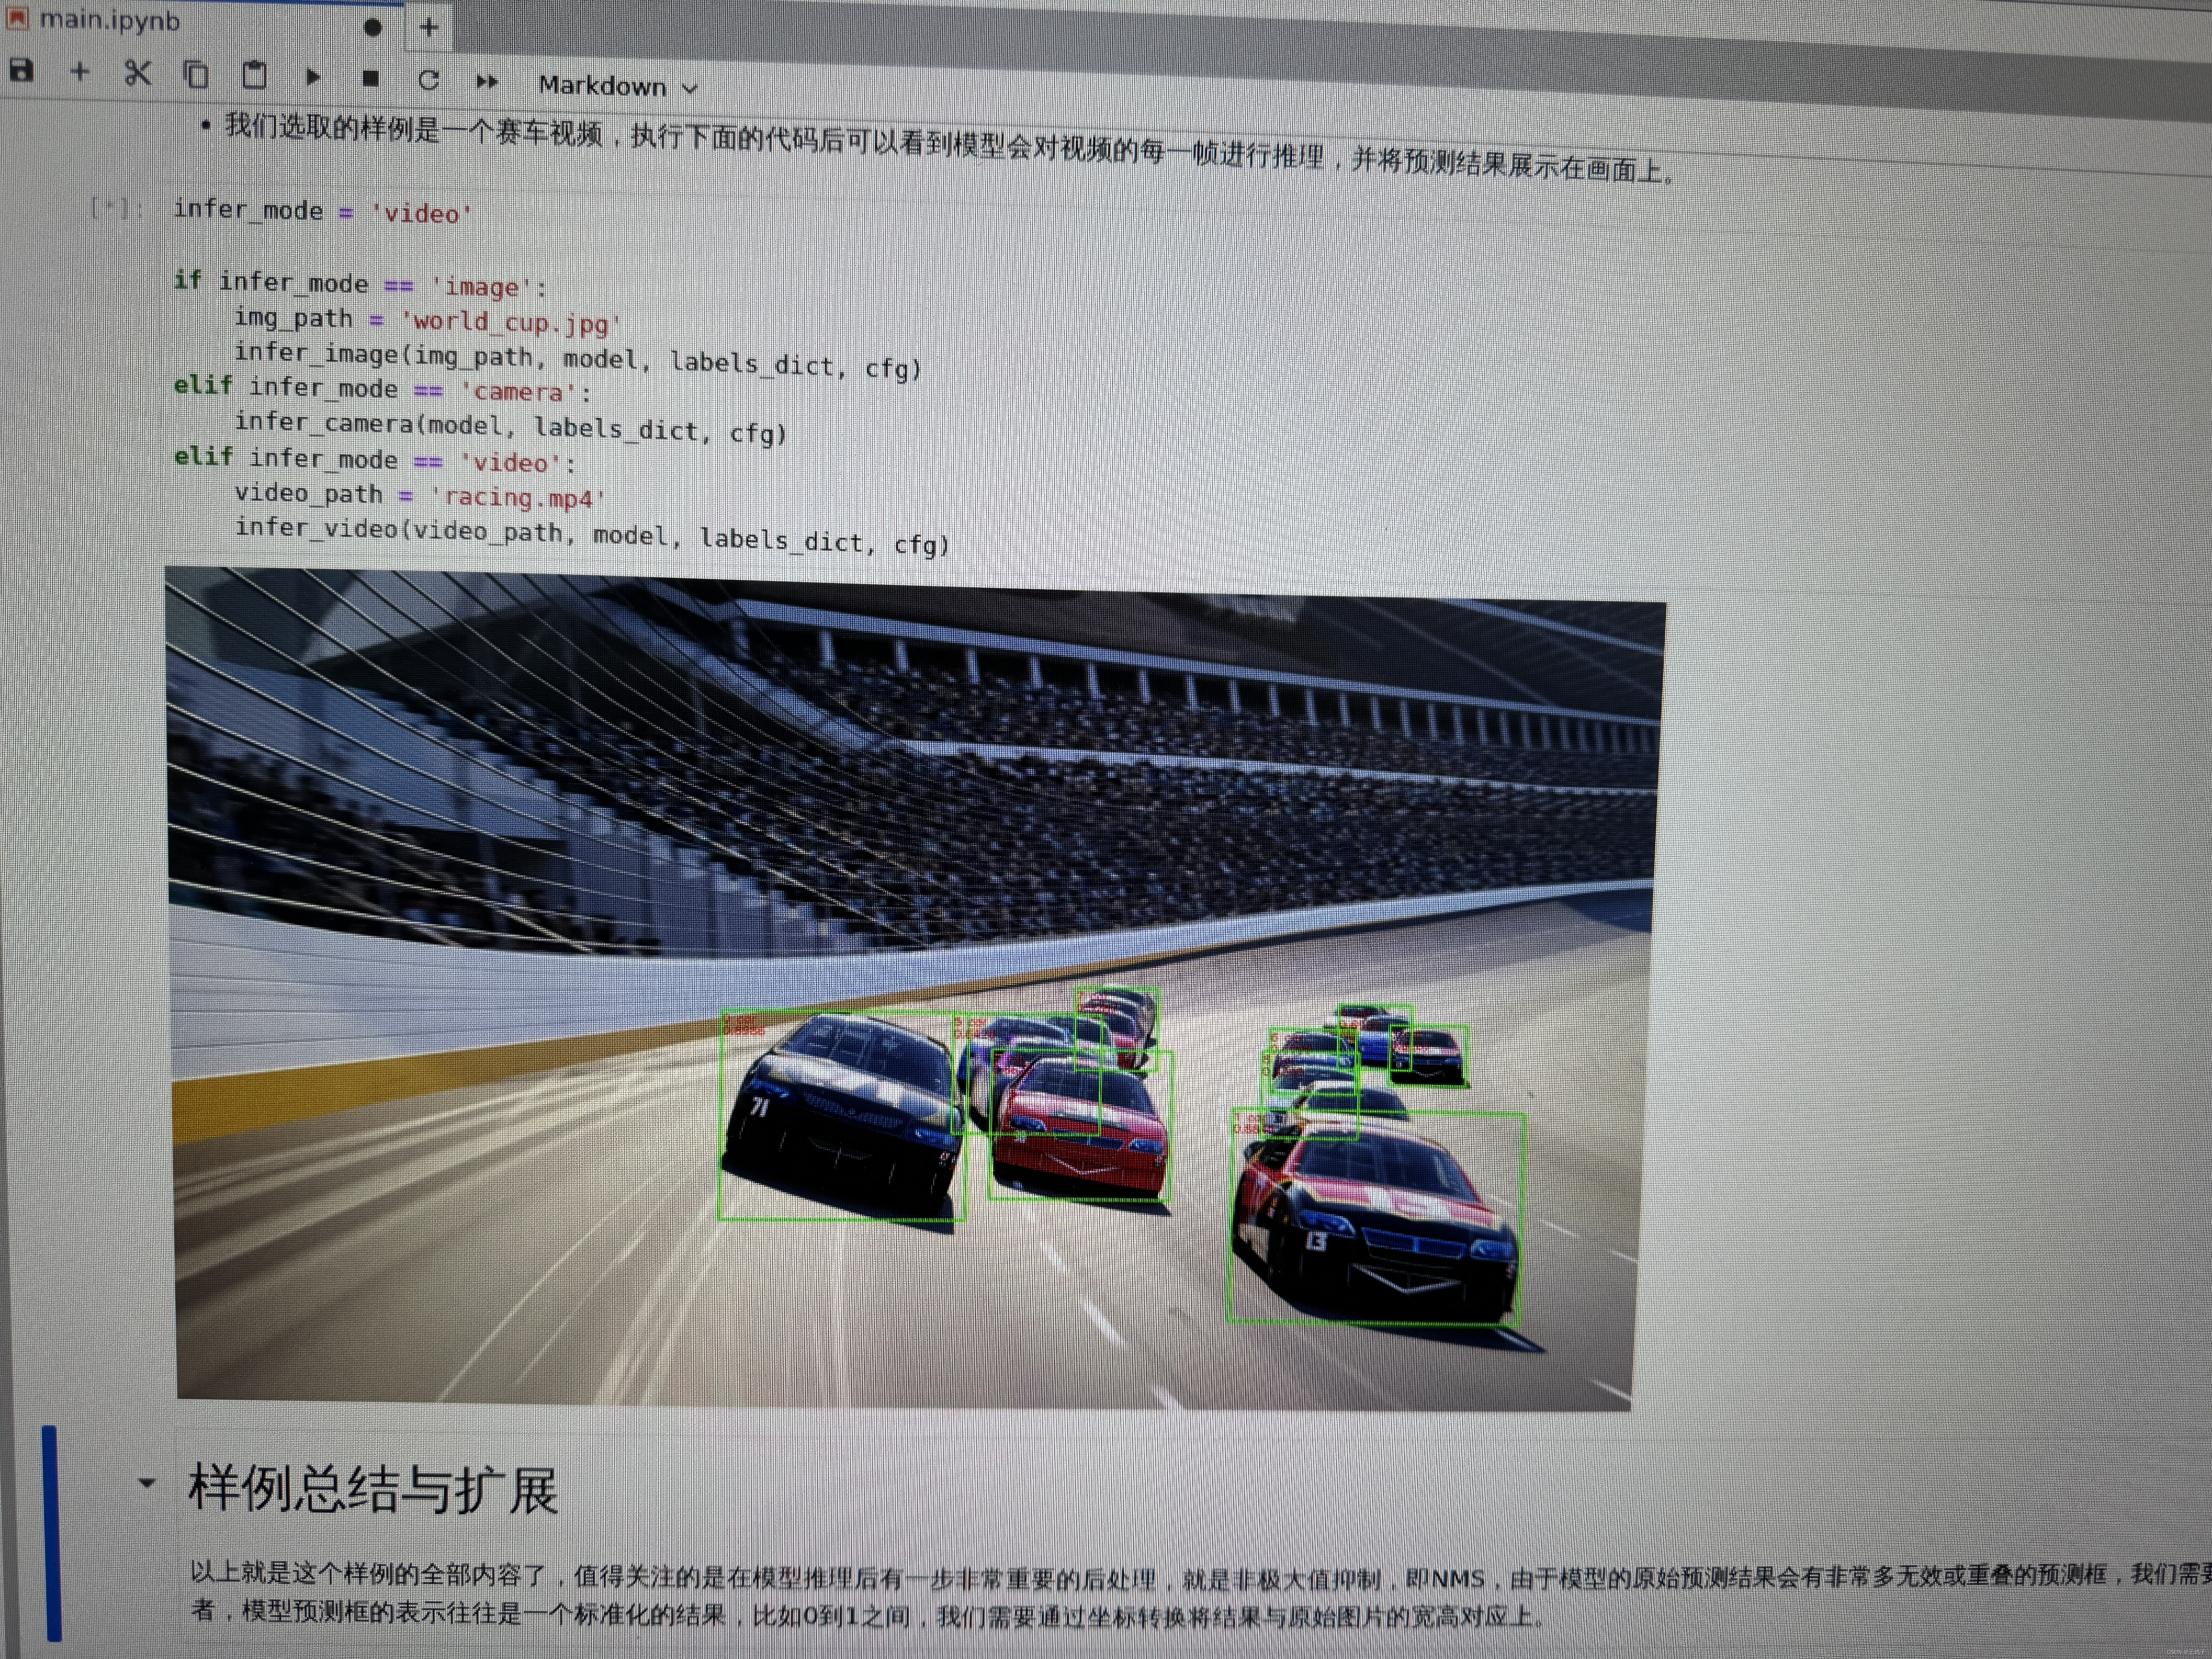Click the NMS summary paragraph text

click(x=1200, y=1596)
